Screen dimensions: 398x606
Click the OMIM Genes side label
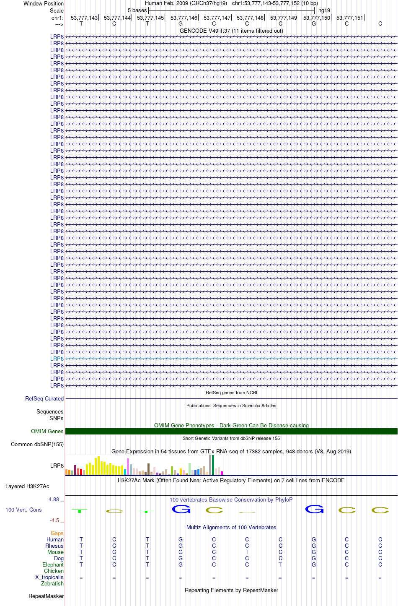pos(47,431)
